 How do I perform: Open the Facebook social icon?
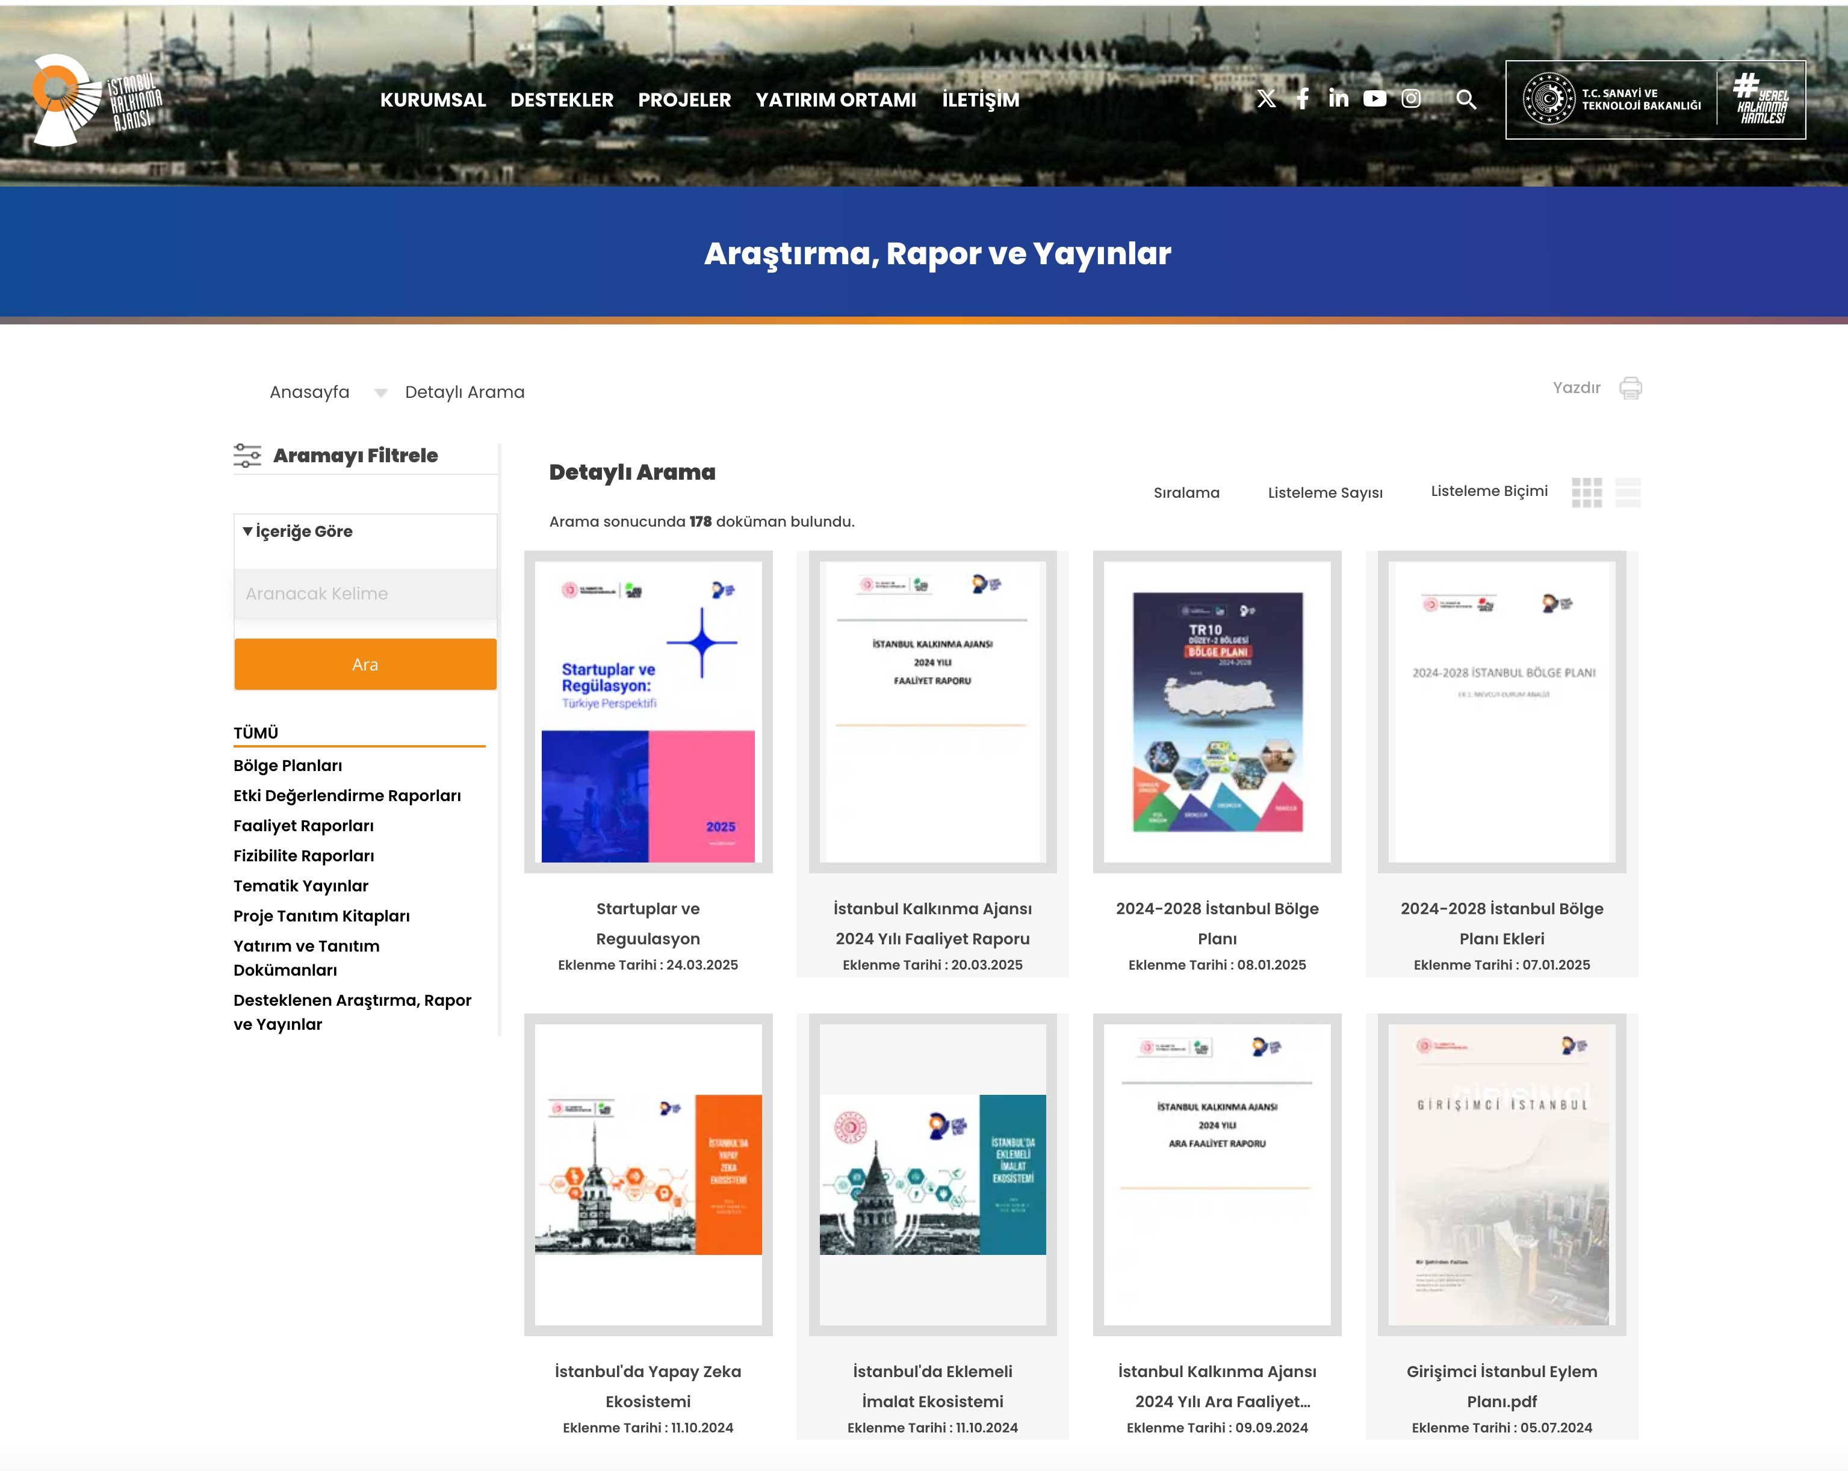click(x=1302, y=99)
